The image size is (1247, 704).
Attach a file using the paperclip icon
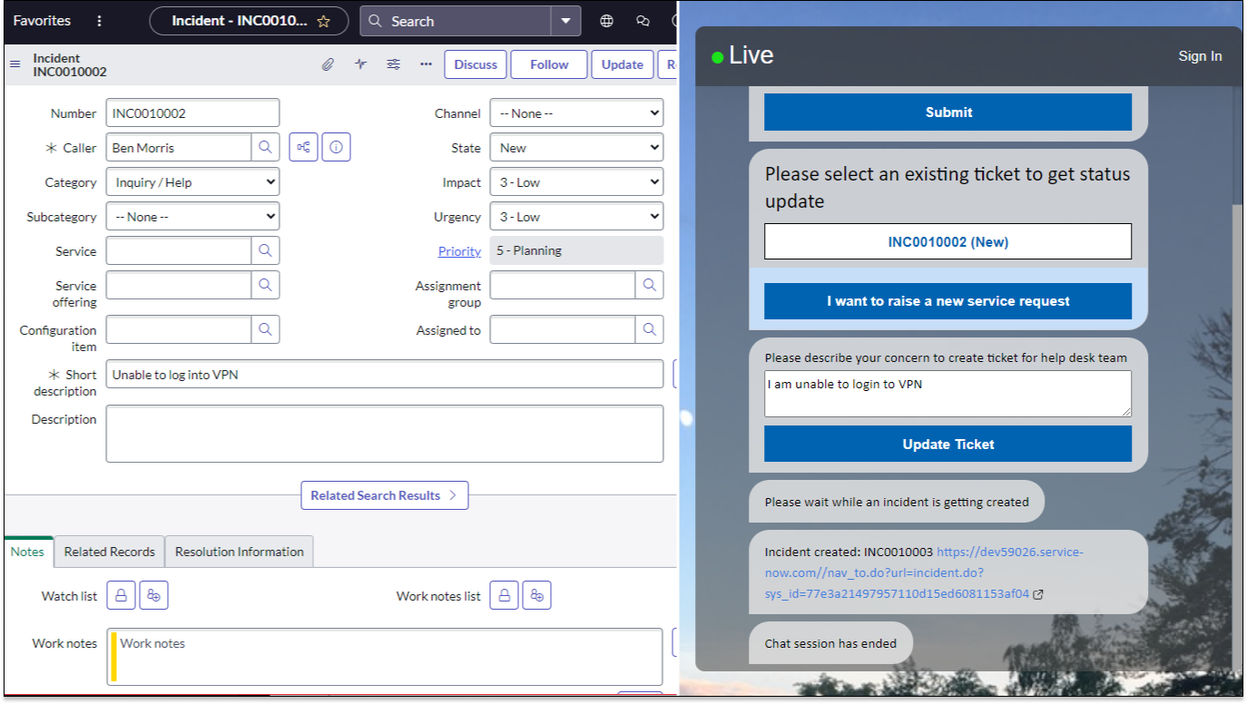[x=329, y=64]
